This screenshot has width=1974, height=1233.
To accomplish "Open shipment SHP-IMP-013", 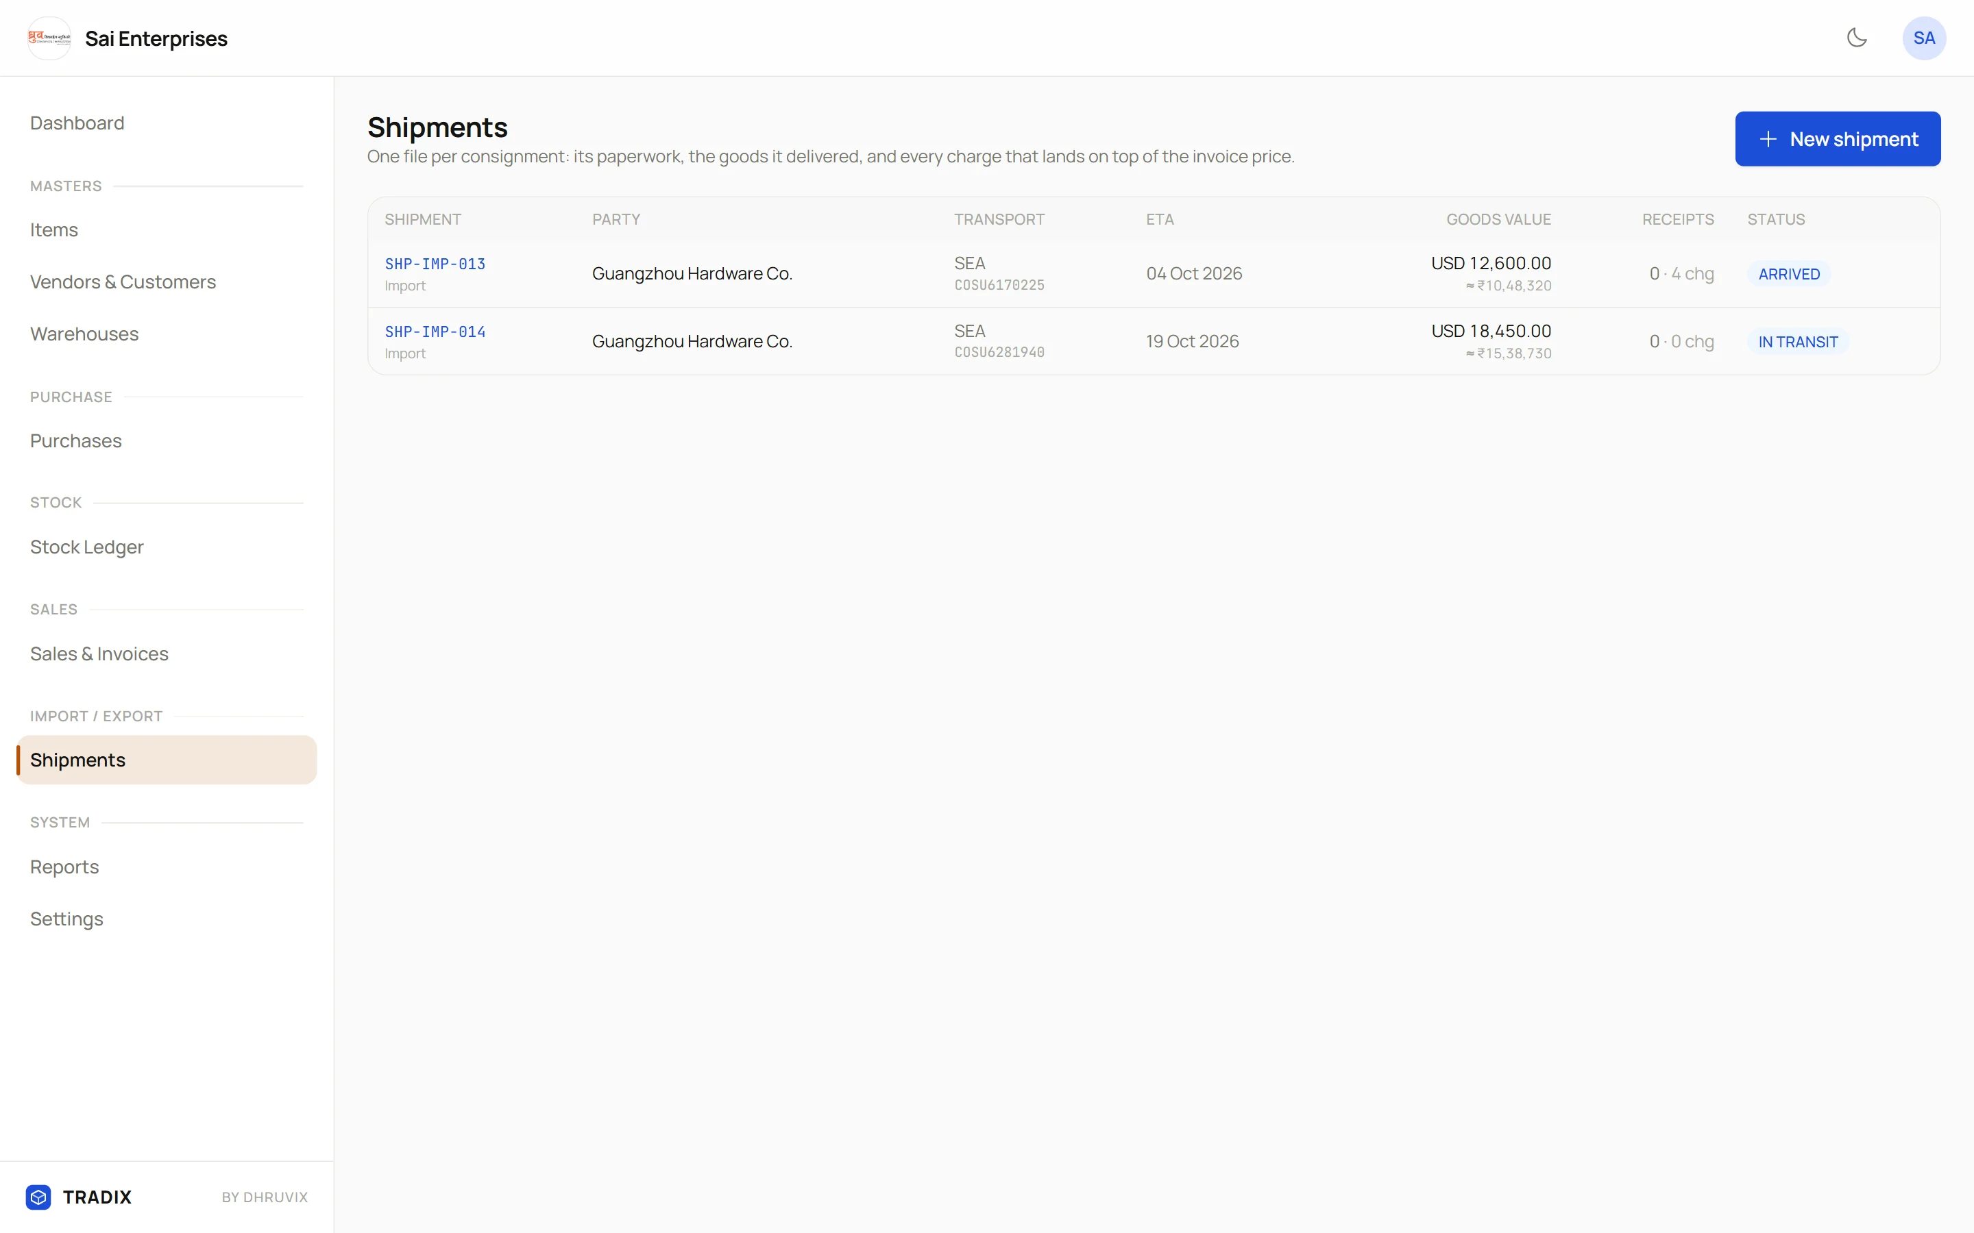I will 435,264.
